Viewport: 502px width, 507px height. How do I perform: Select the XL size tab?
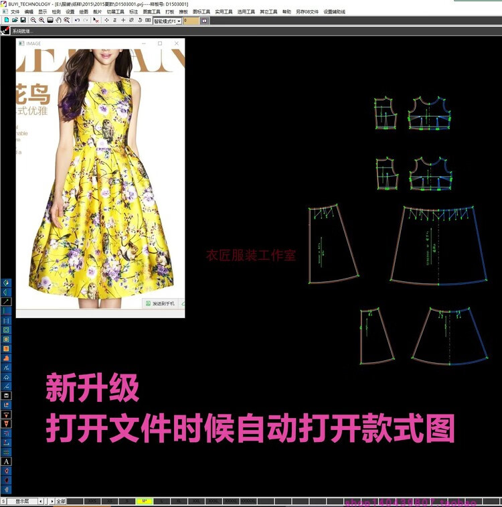[179, 501]
